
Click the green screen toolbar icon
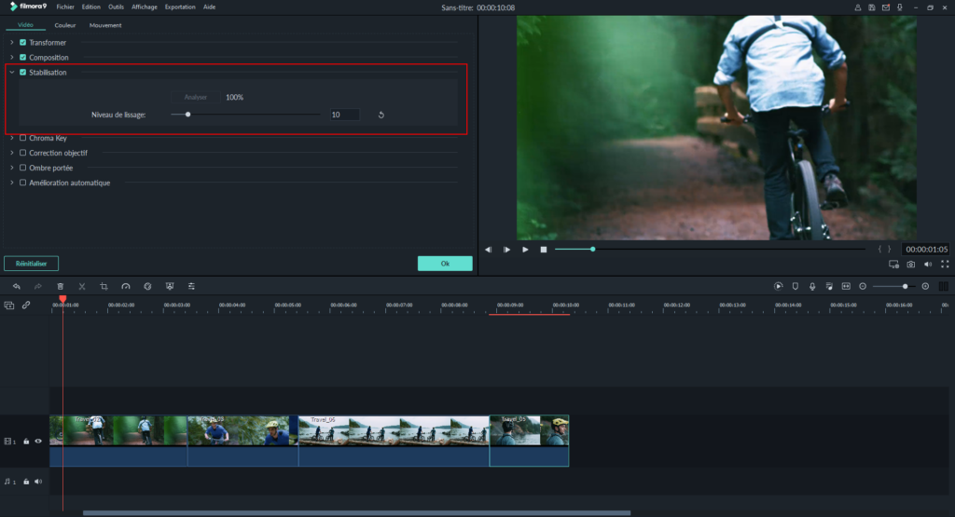pos(170,287)
